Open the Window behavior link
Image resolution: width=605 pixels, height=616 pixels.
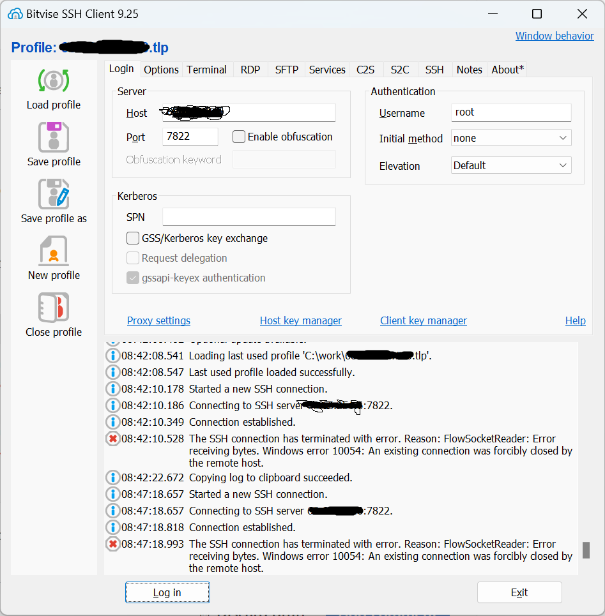click(x=555, y=36)
